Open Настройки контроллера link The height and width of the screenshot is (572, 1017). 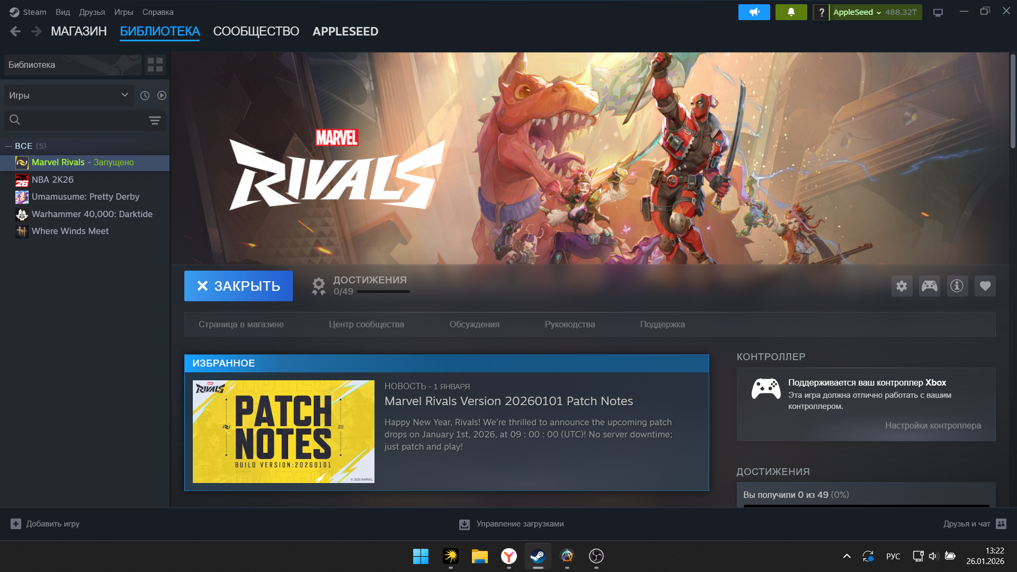click(932, 425)
